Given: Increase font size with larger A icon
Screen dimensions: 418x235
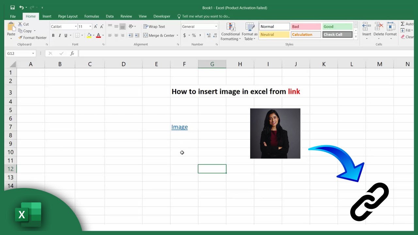Looking at the screenshot, I should click(x=96, y=27).
